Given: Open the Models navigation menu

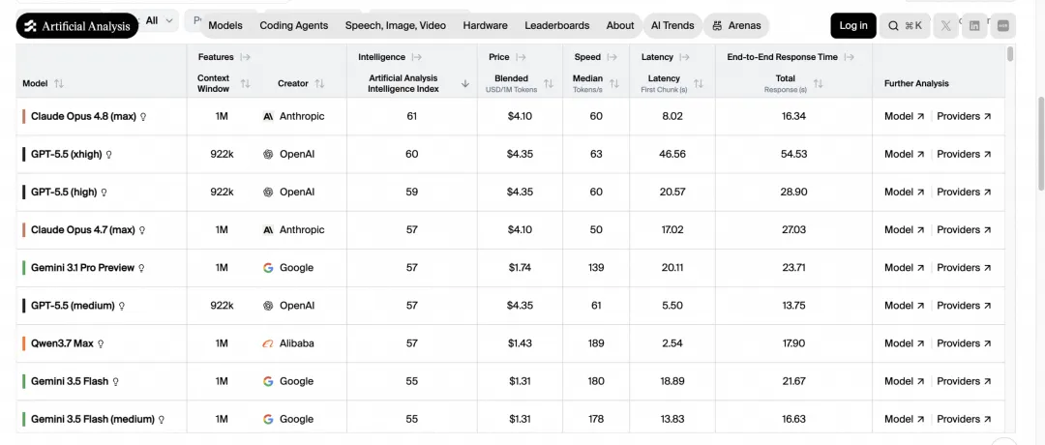Looking at the screenshot, I should click(x=225, y=26).
